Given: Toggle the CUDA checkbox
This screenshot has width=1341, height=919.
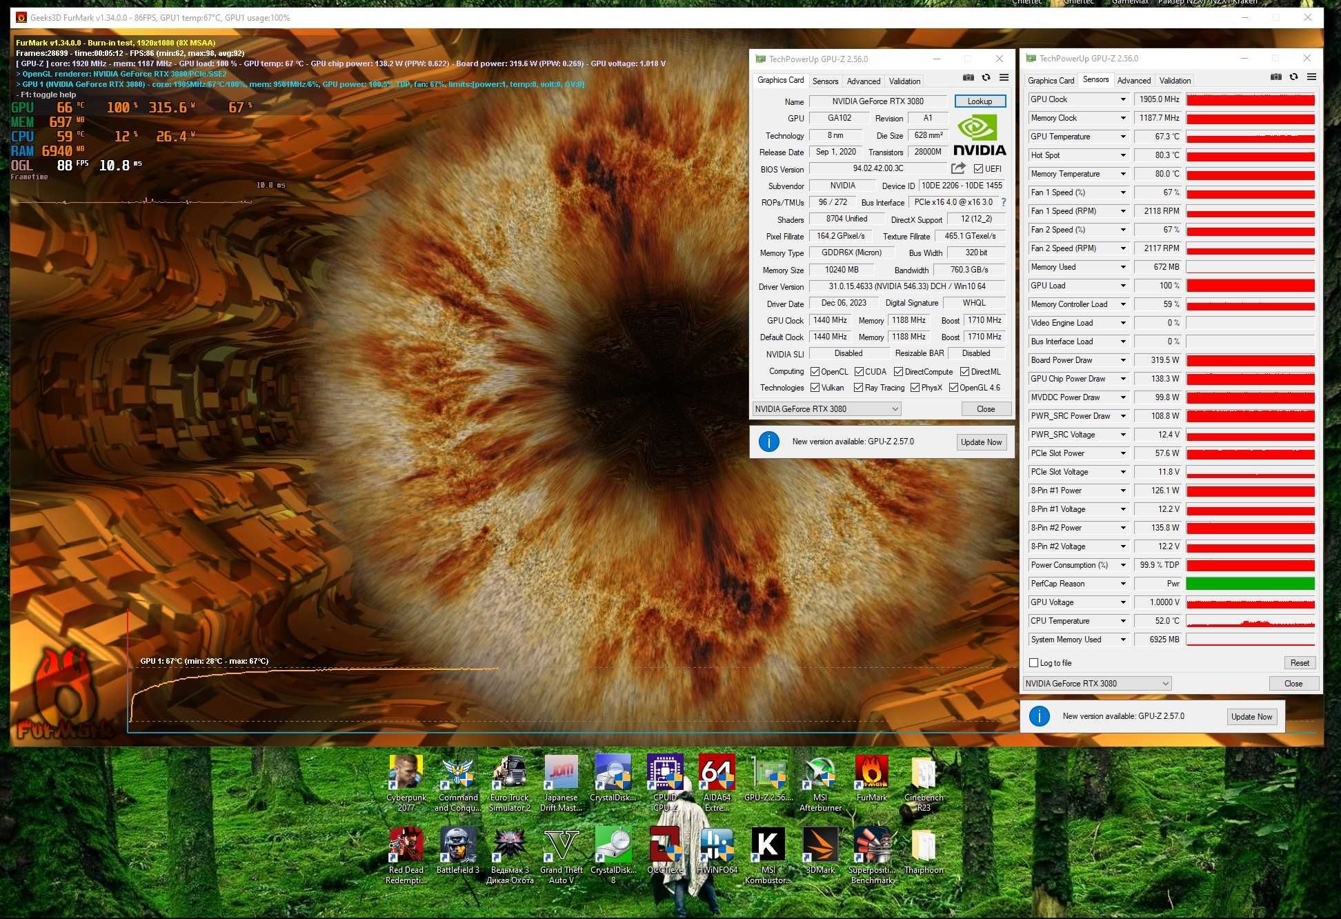Looking at the screenshot, I should point(859,371).
